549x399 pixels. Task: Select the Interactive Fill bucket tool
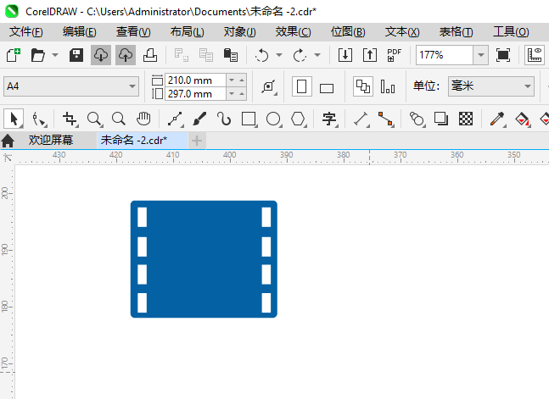[522, 119]
